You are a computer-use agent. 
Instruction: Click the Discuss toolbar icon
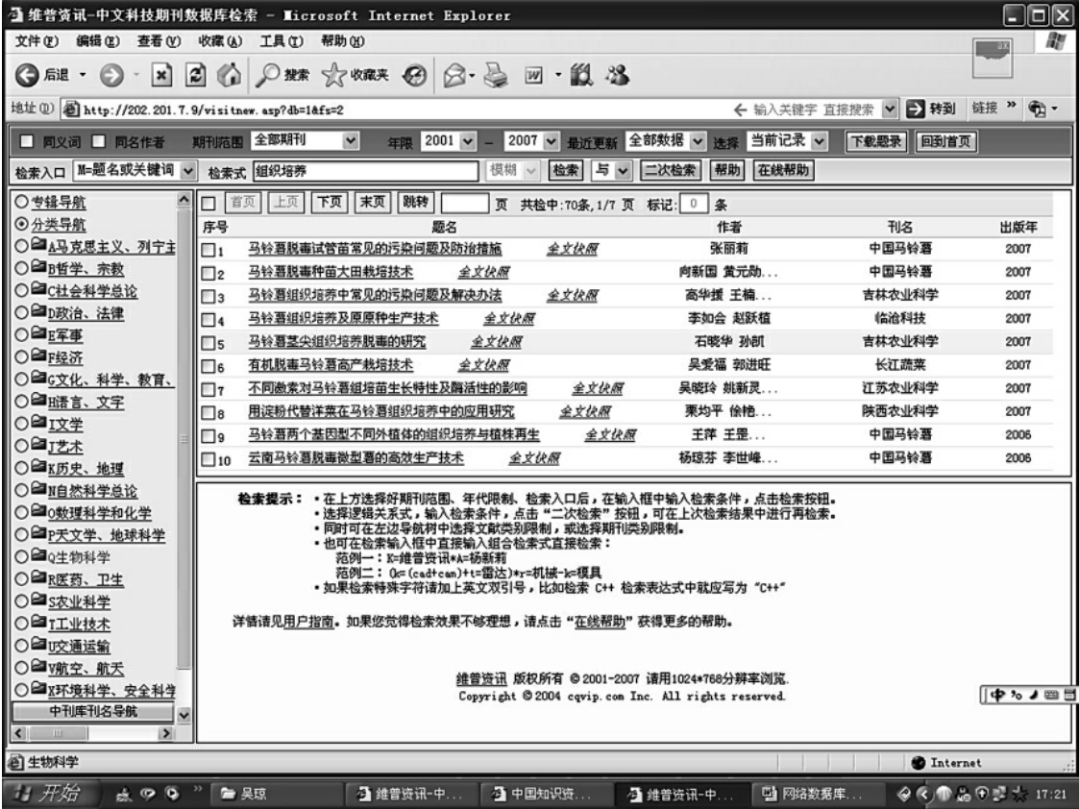click(x=581, y=75)
